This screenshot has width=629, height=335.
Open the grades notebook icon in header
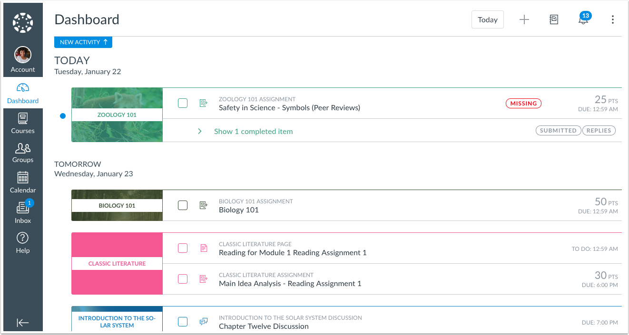[553, 19]
